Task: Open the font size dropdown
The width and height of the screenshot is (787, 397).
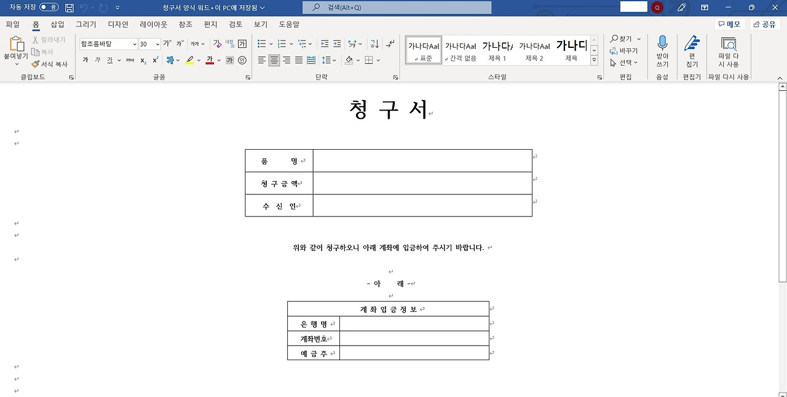Action: click(157, 44)
